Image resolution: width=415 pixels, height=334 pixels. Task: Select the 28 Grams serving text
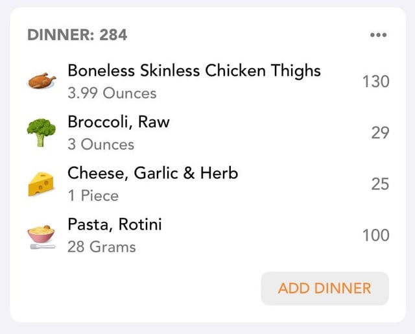pyautogui.click(x=102, y=247)
